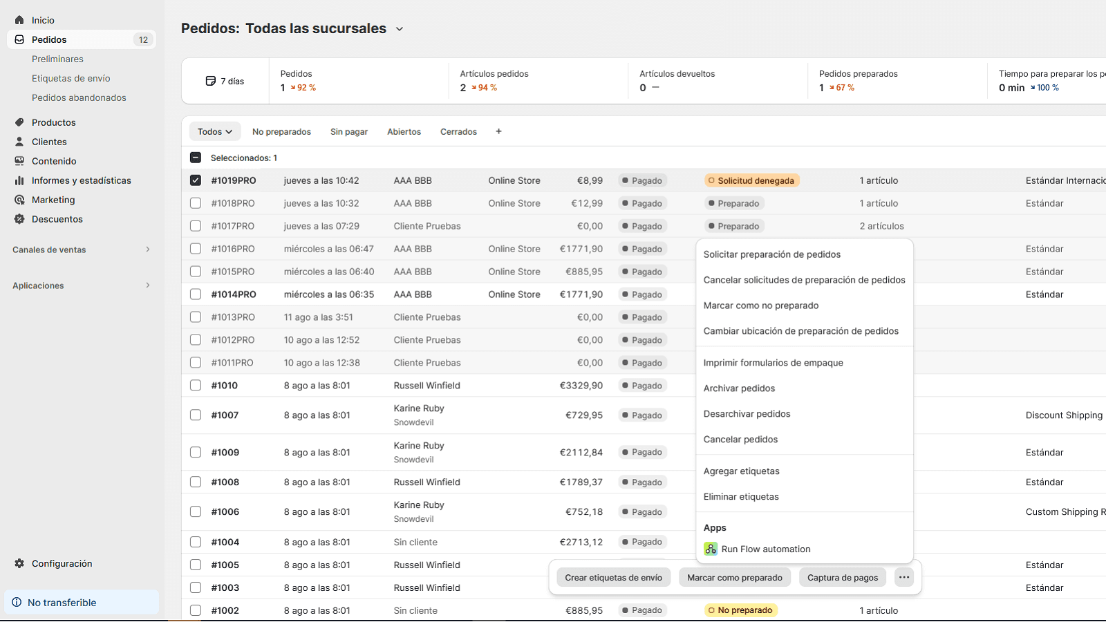Viewport: 1106px width, 622px height.
Task: Toggle the select-all orders checkbox
Action: pos(196,158)
